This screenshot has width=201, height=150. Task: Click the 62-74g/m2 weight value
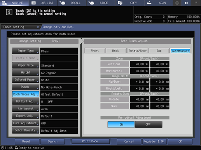(59, 73)
